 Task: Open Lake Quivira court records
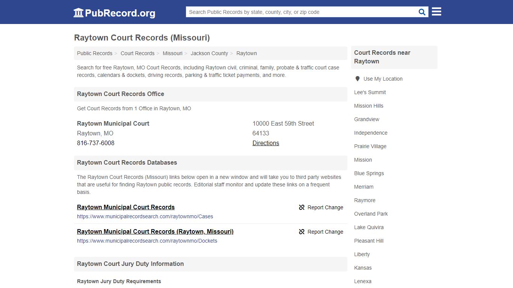[369, 227]
